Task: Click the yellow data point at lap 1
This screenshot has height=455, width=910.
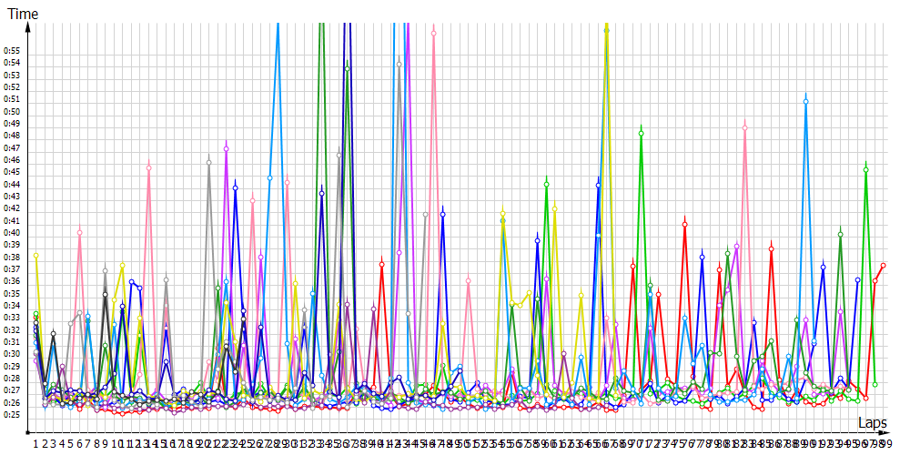Action: pos(35,256)
